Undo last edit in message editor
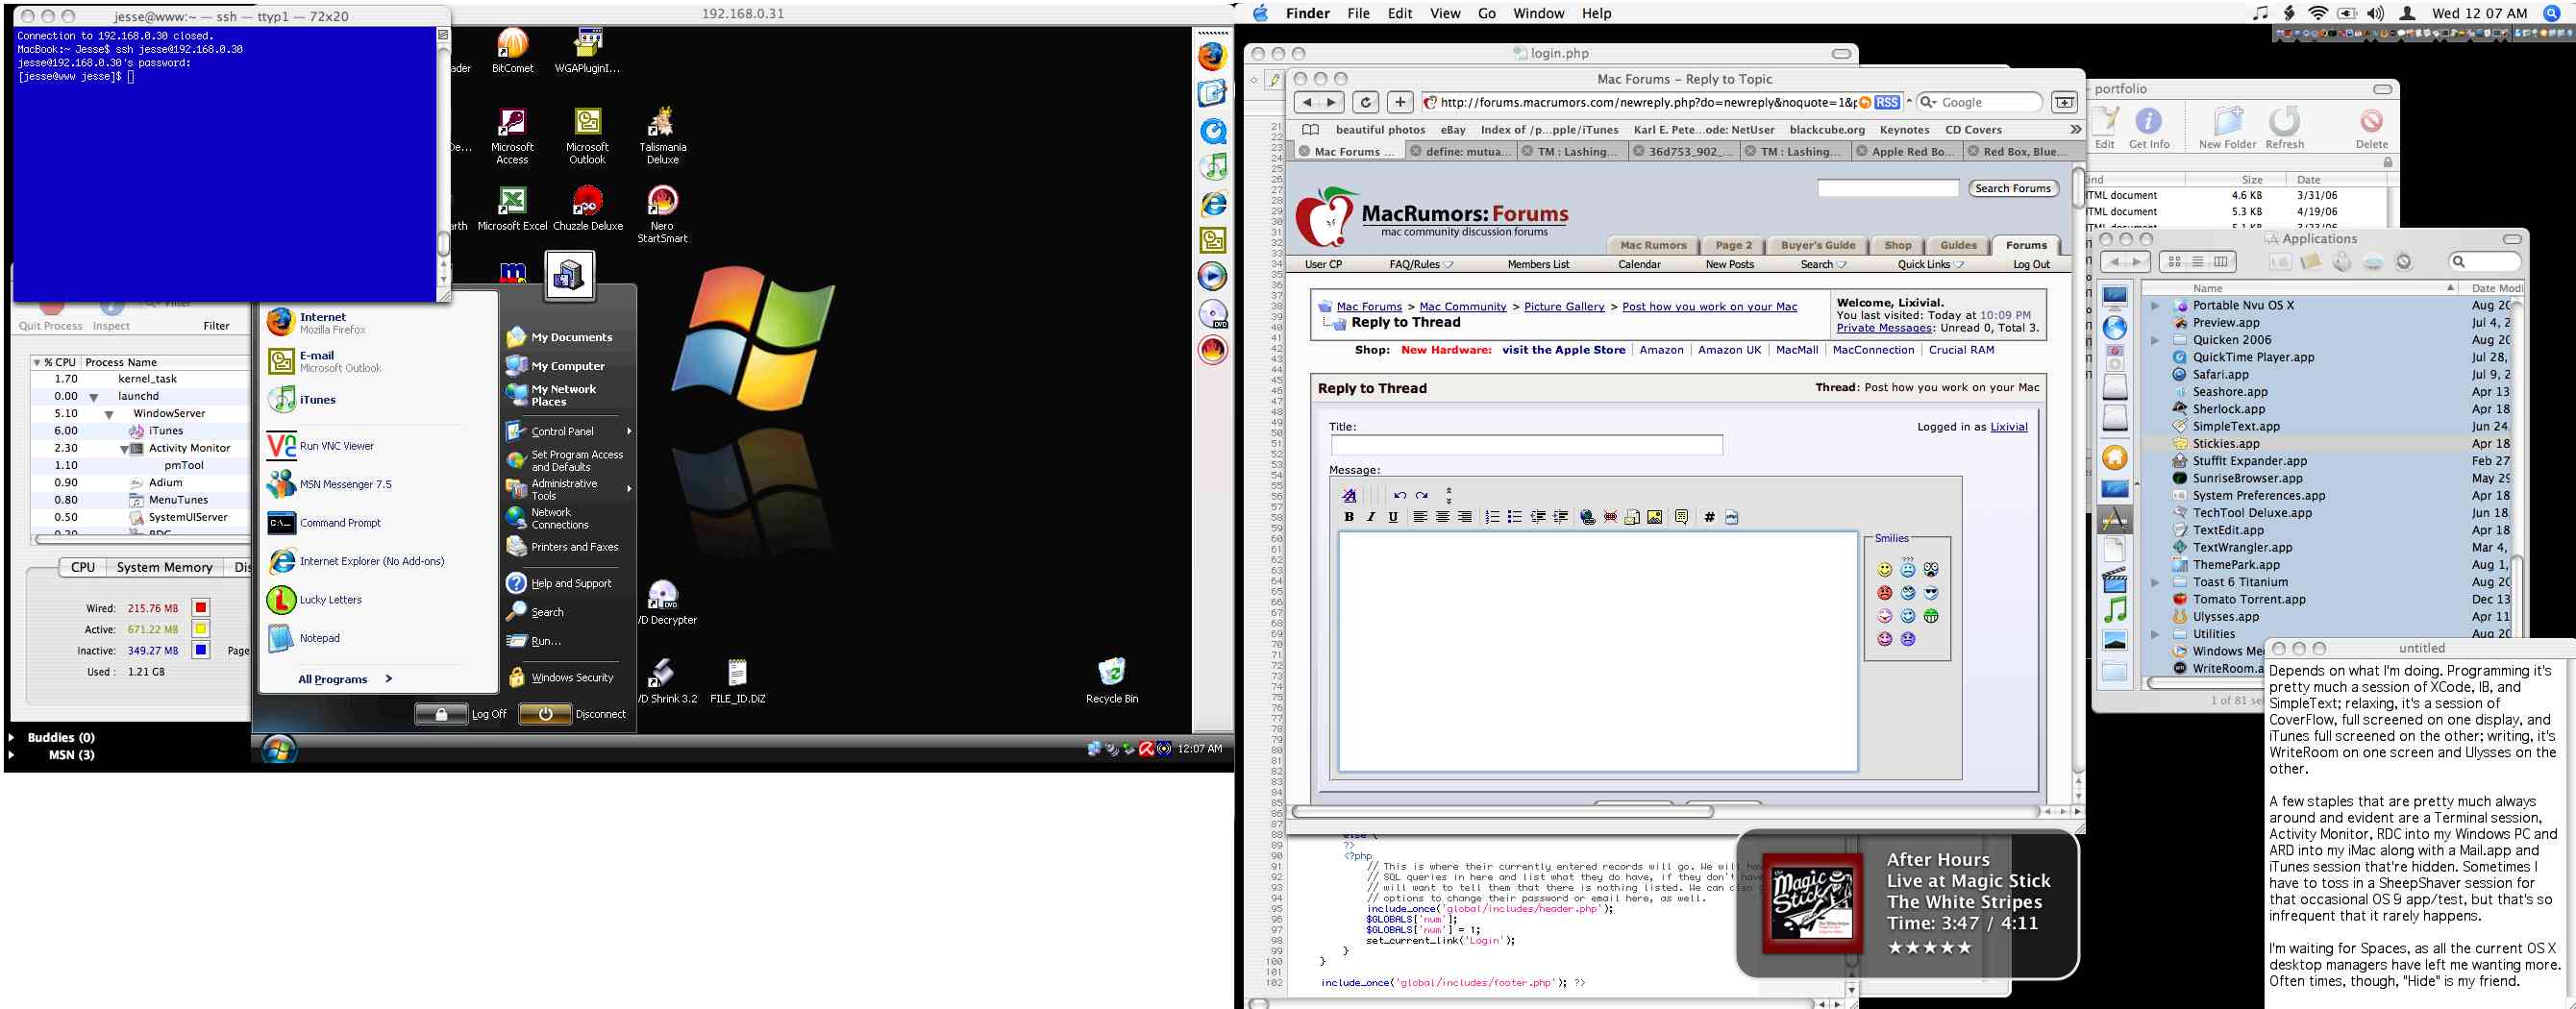Viewport: 2576px width, 1009px height. [1400, 495]
